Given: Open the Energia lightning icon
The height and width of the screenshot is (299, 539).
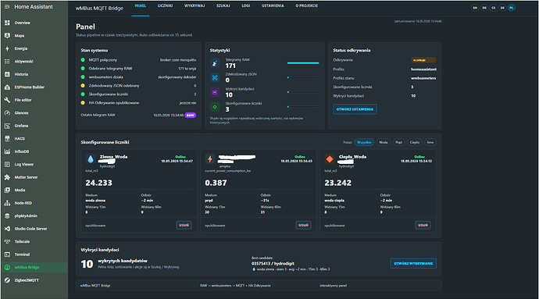Looking at the screenshot, I should coord(7,48).
